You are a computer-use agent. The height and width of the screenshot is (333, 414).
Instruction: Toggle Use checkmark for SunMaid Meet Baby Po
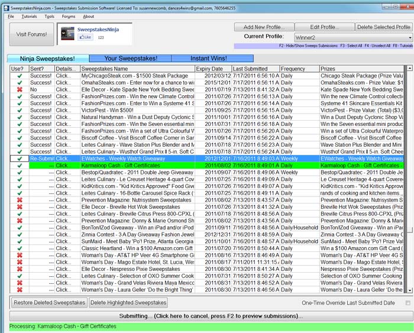(x=20, y=241)
